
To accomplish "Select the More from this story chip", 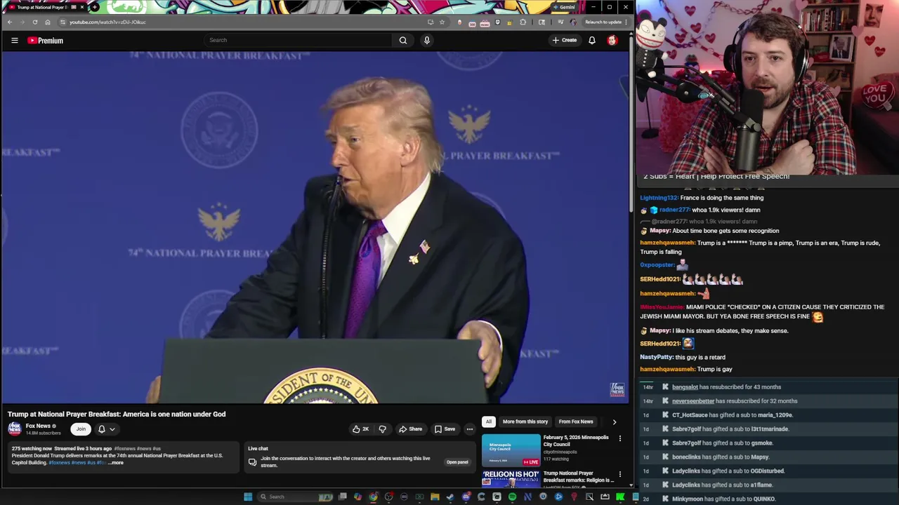I will [x=525, y=422].
